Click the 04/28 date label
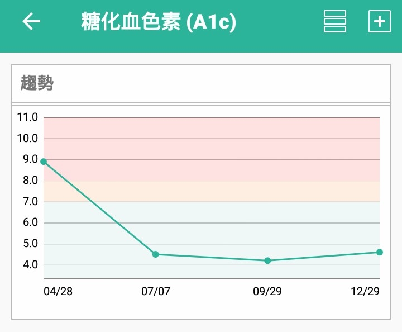Image resolution: width=402 pixels, height=332 pixels. point(58,291)
